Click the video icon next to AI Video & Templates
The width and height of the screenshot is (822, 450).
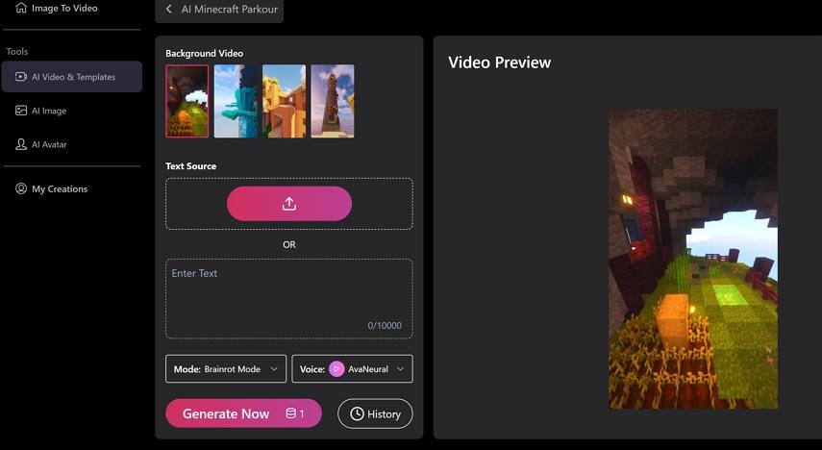[21, 77]
